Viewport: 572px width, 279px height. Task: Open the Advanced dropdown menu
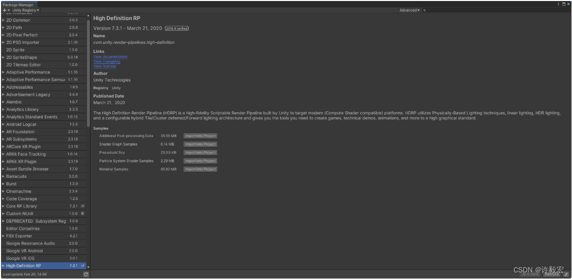(410, 10)
